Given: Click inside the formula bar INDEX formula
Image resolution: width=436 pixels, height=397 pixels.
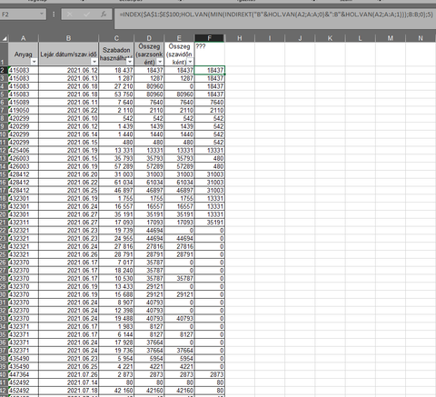Looking at the screenshot, I should coord(276,15).
